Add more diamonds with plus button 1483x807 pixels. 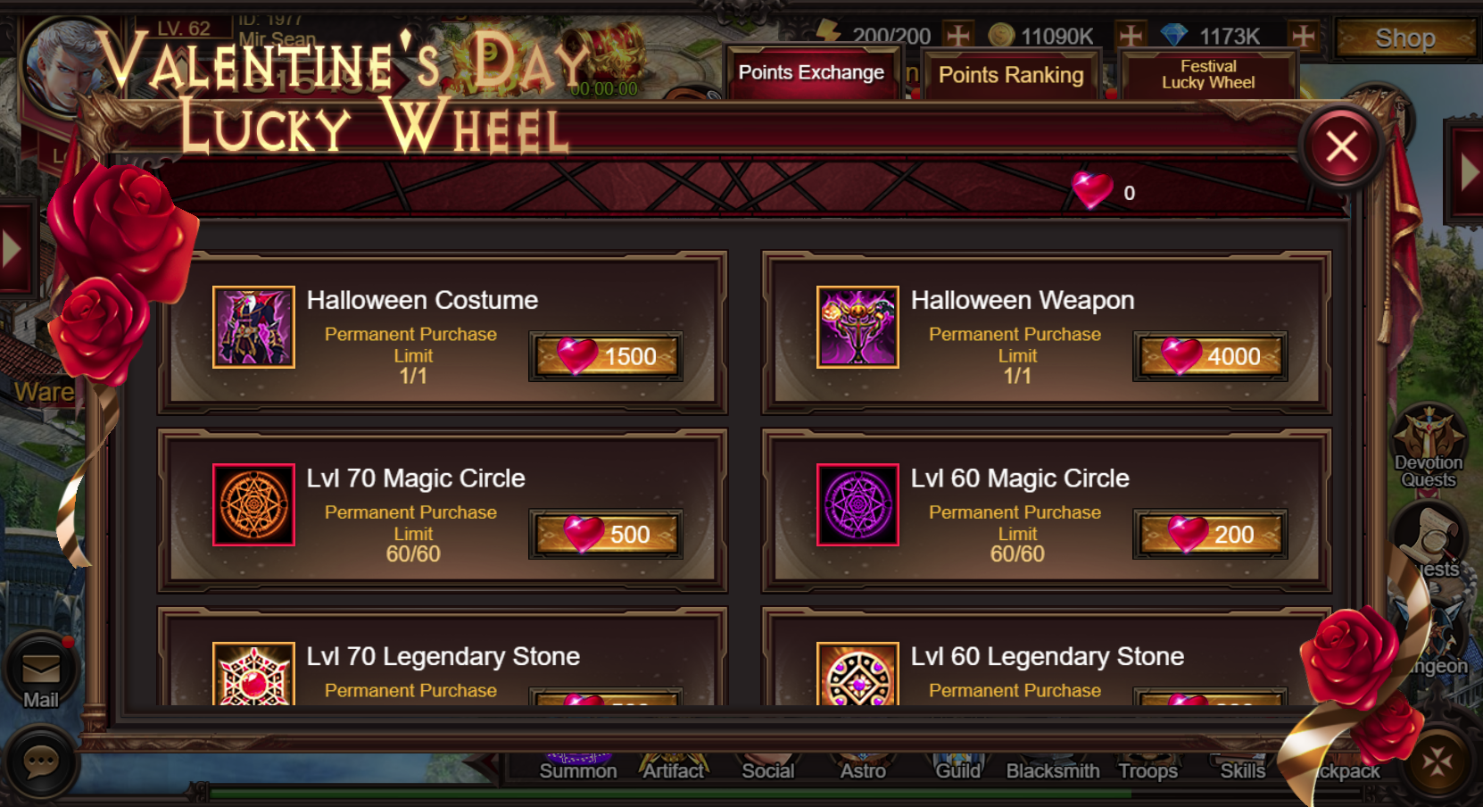pyautogui.click(x=1303, y=36)
